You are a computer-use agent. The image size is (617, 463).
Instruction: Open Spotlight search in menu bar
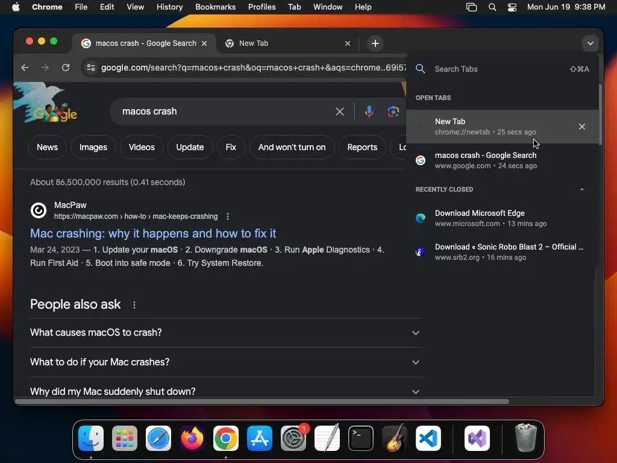point(492,7)
